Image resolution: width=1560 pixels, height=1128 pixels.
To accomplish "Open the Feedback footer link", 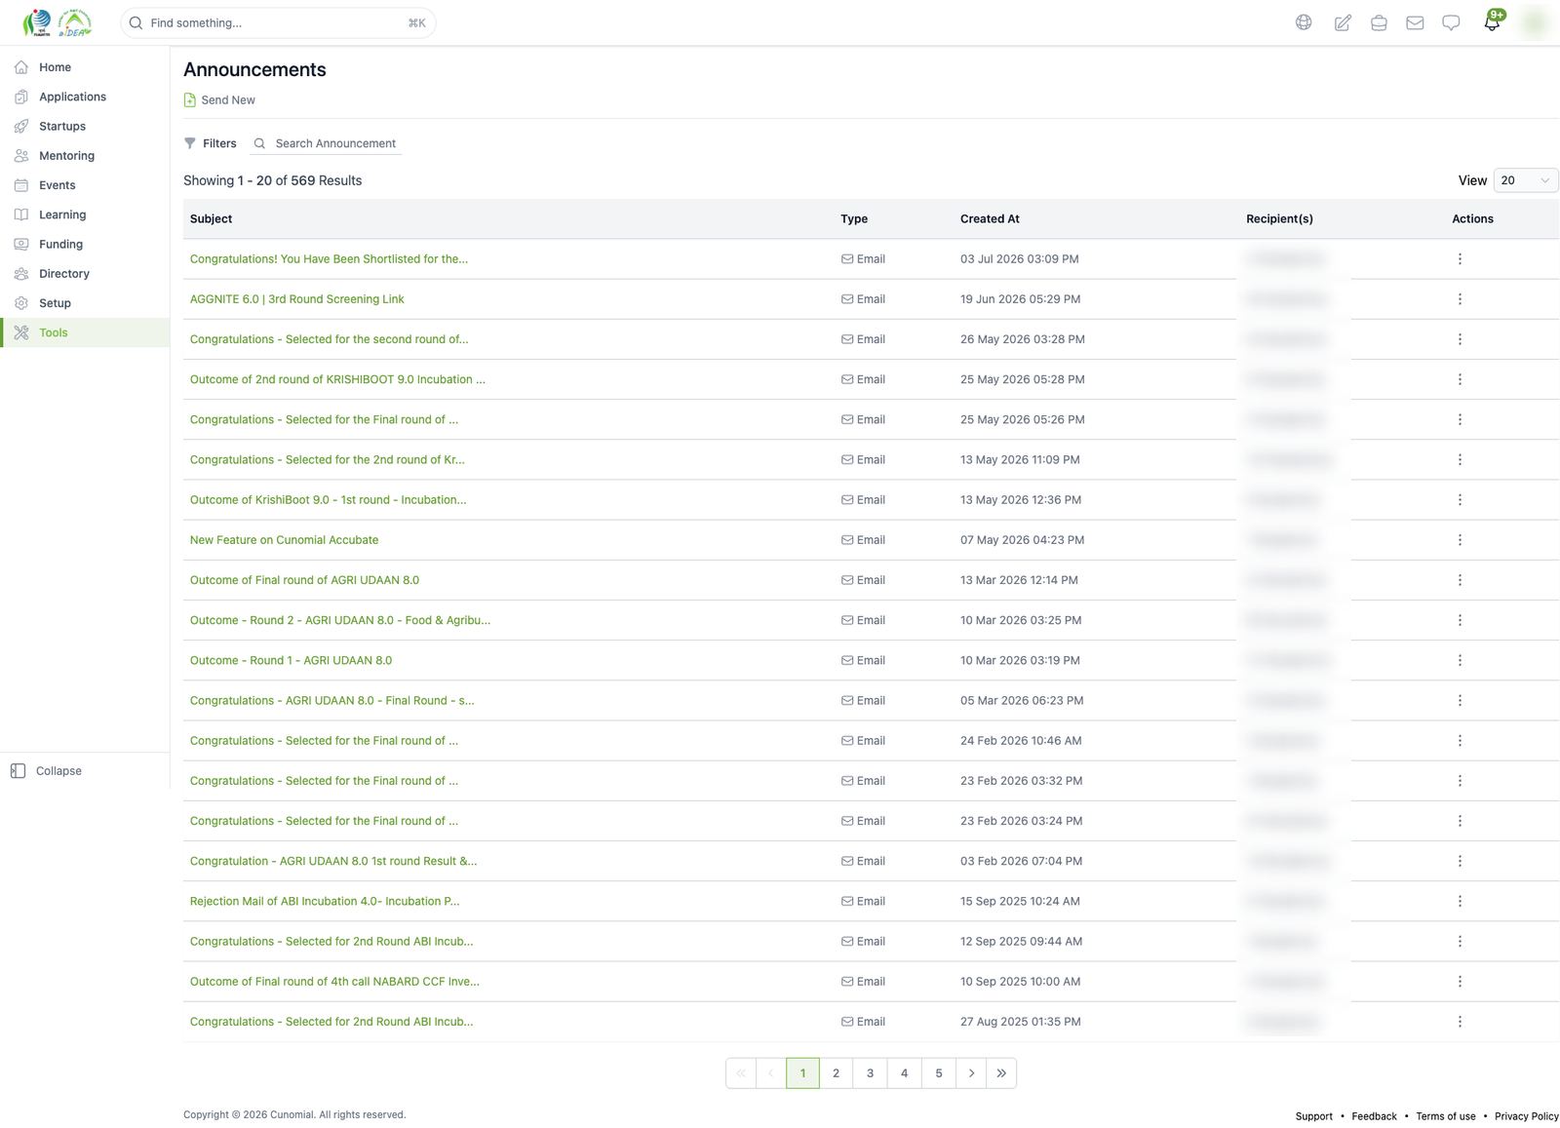I will pos(1374,1116).
